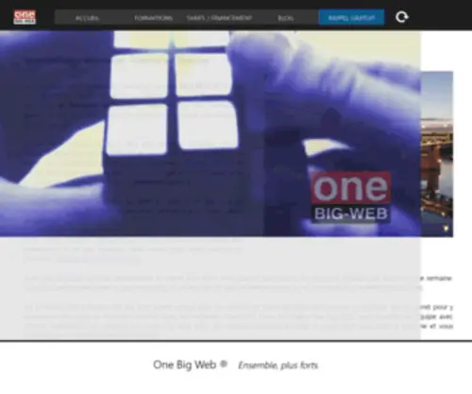The image size is (472, 394).
Task: Click the "Ensemble, plus forts." slogan text
Action: point(278,366)
